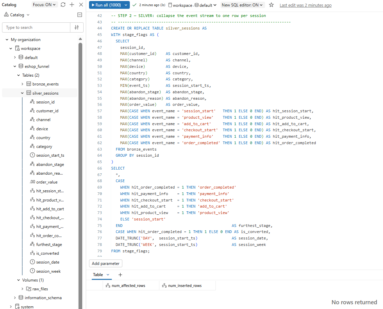The width and height of the screenshot is (383, 309).
Task: Select the furthest_stage column
Action: [x=49, y=244]
